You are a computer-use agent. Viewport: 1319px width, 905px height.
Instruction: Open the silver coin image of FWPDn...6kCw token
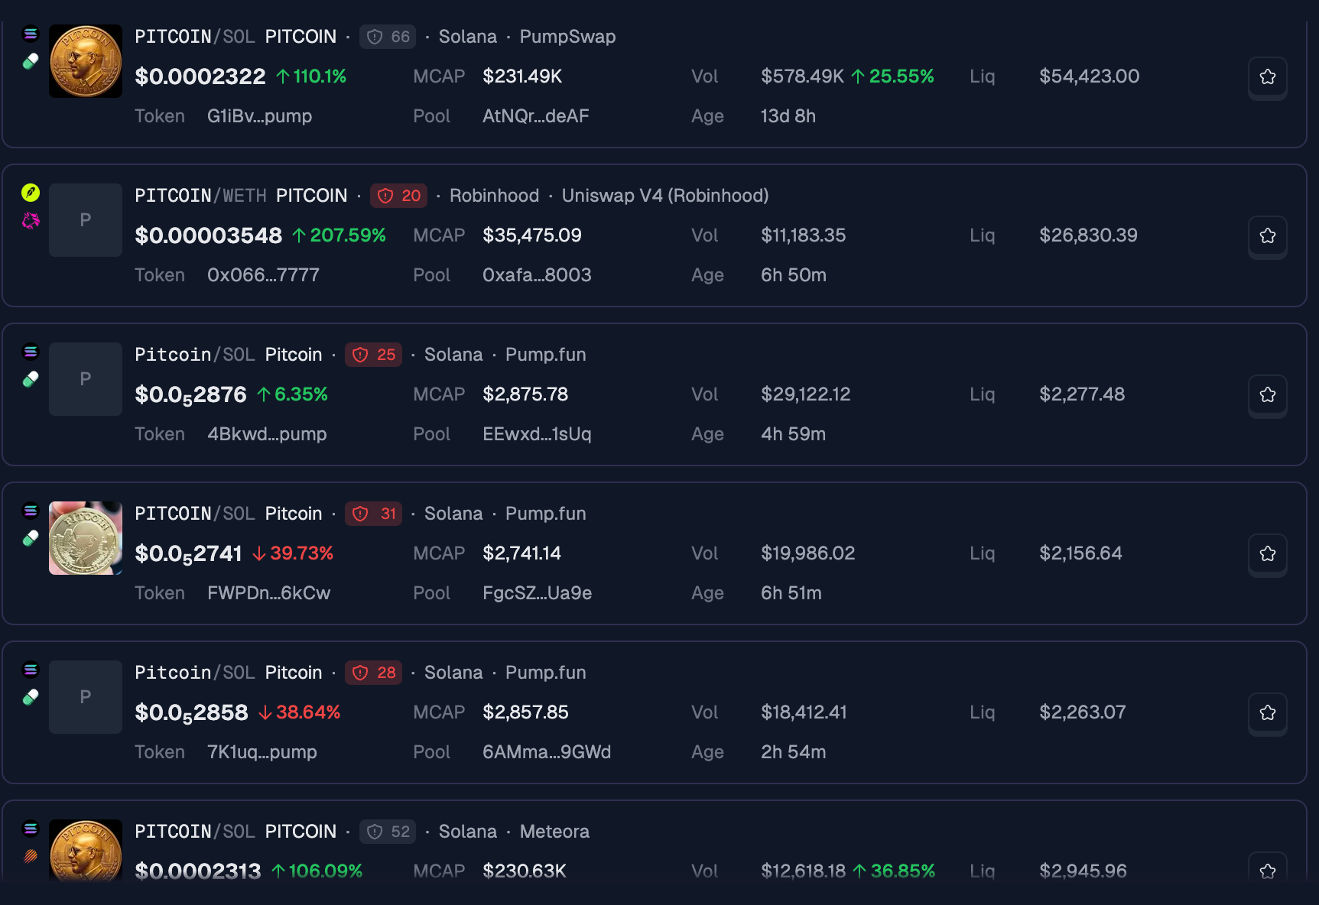point(86,538)
